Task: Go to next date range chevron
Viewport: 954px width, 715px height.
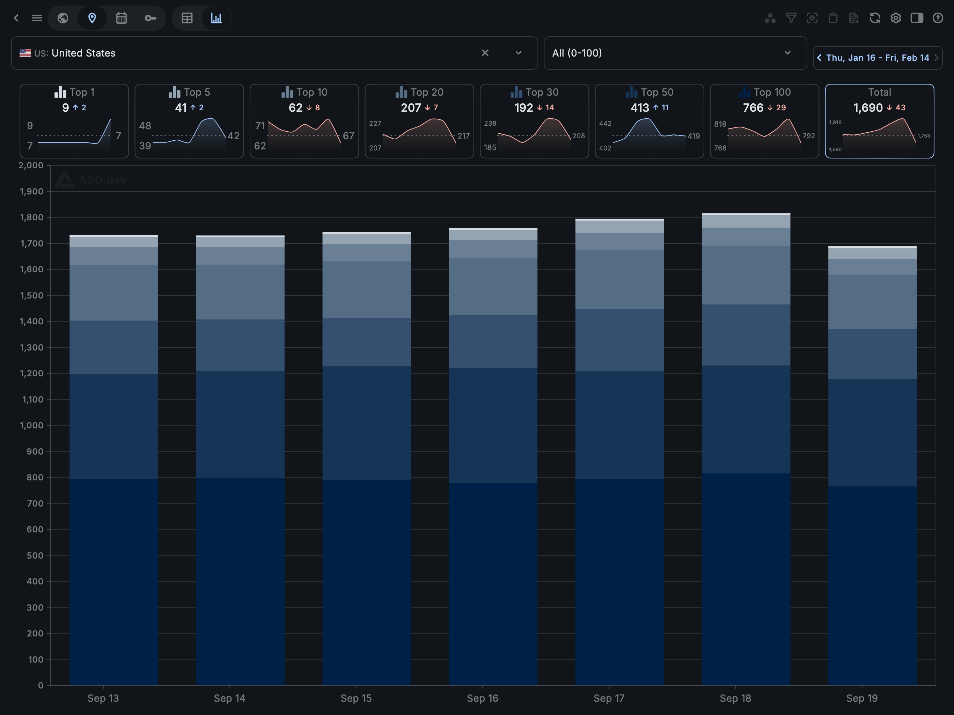Action: pos(936,58)
